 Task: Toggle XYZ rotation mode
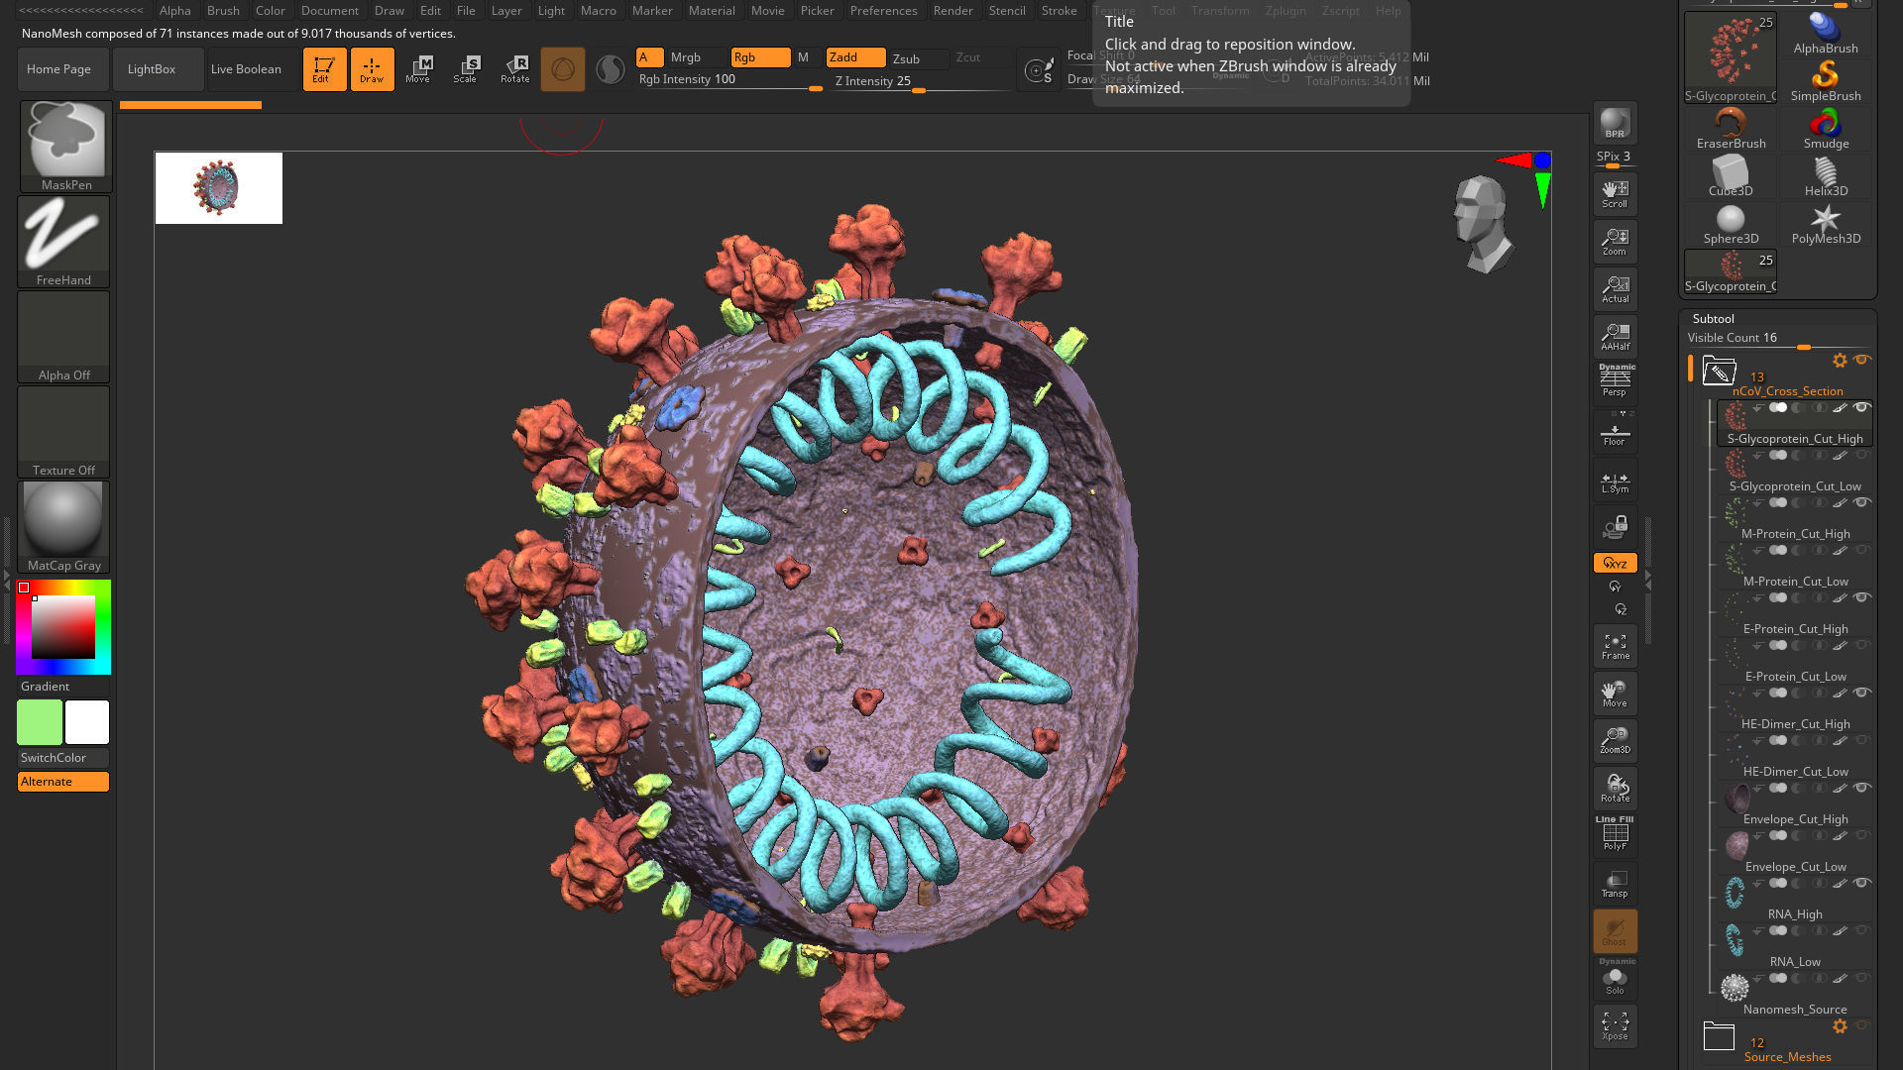click(x=1615, y=563)
